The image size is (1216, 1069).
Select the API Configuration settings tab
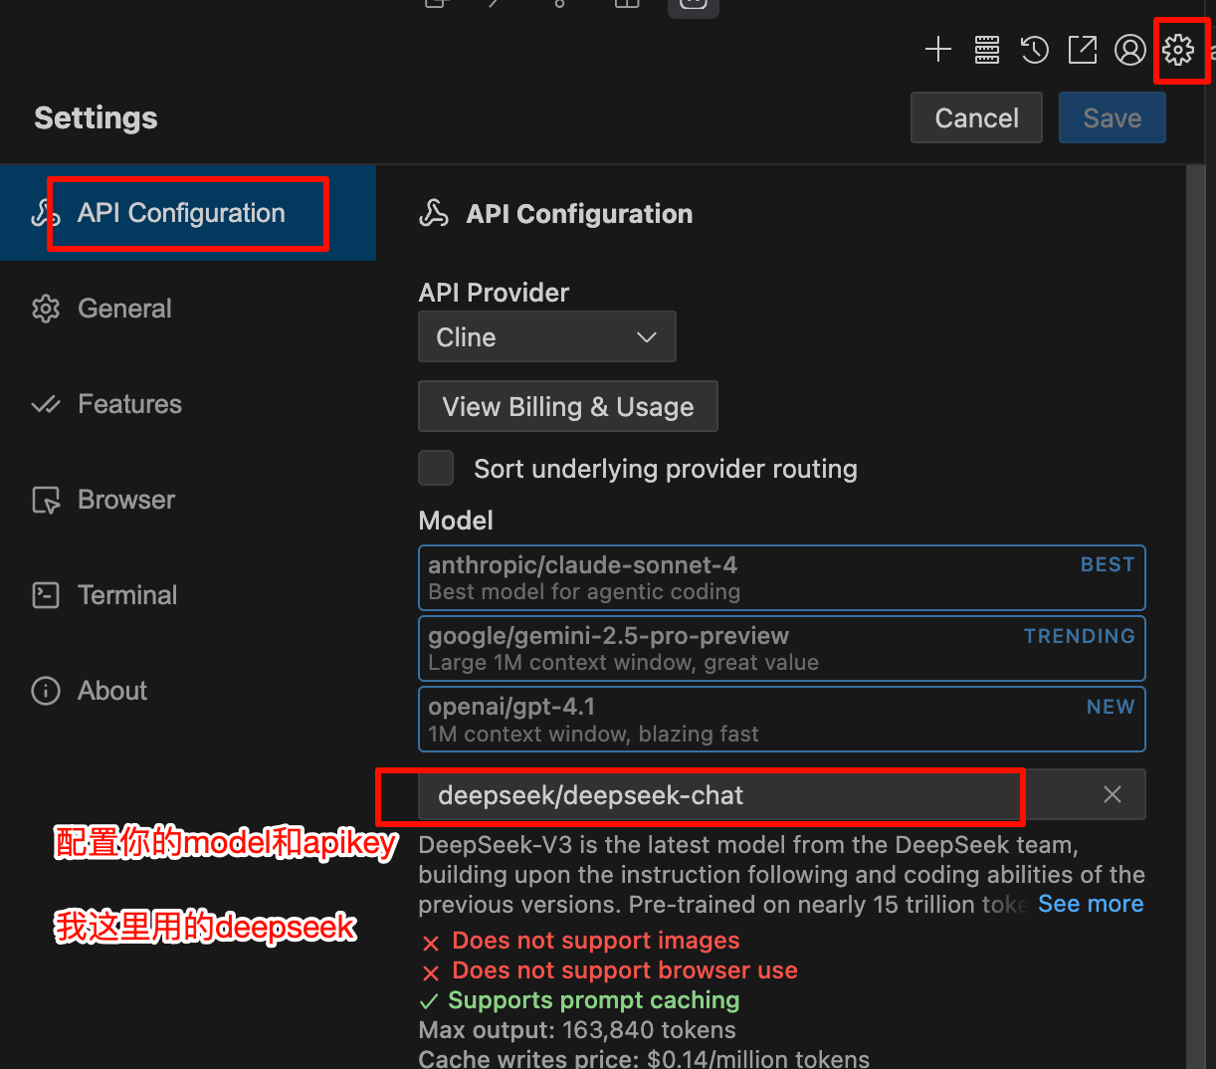(x=188, y=213)
